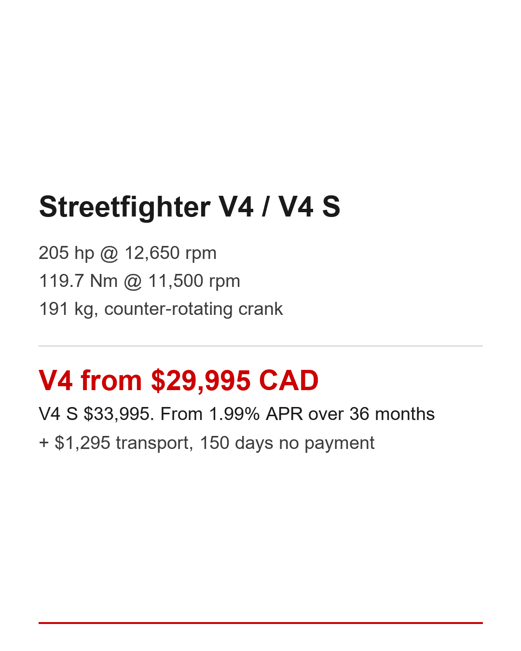Click the word Streetfighter in the title

(124, 207)
